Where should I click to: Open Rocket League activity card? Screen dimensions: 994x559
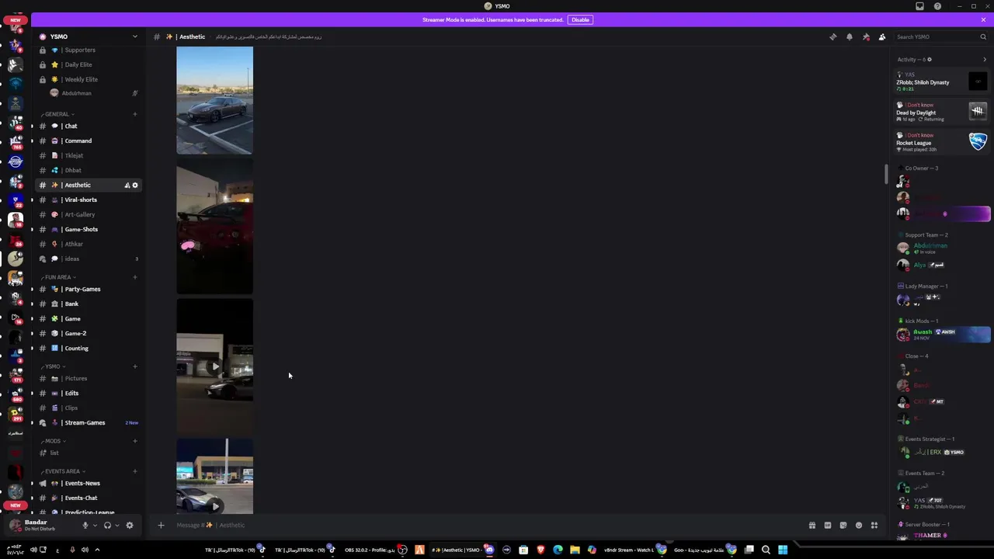click(x=942, y=142)
